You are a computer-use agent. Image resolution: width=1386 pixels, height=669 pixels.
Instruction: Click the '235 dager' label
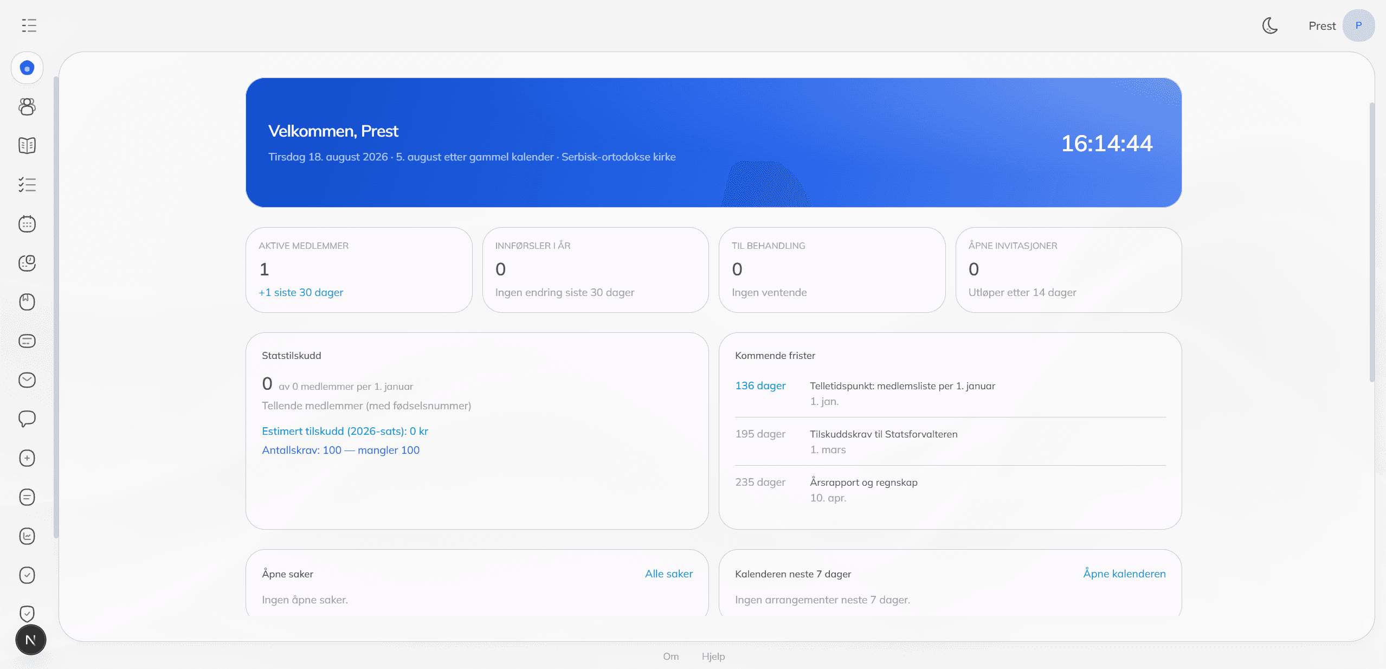tap(760, 482)
